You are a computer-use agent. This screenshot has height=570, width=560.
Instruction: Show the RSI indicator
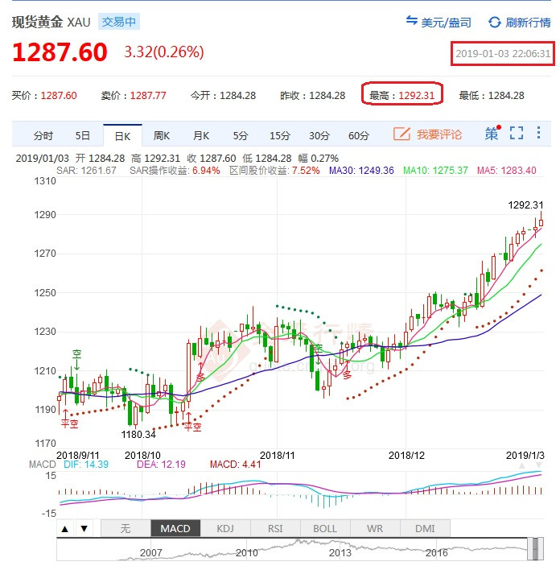[275, 529]
